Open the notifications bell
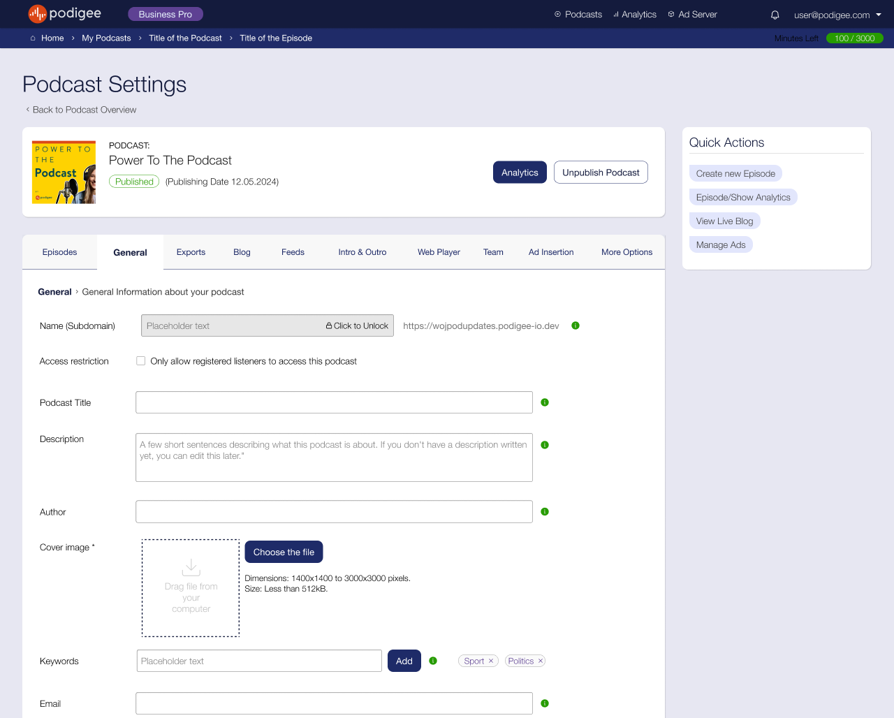The height and width of the screenshot is (718, 894). pyautogui.click(x=775, y=15)
